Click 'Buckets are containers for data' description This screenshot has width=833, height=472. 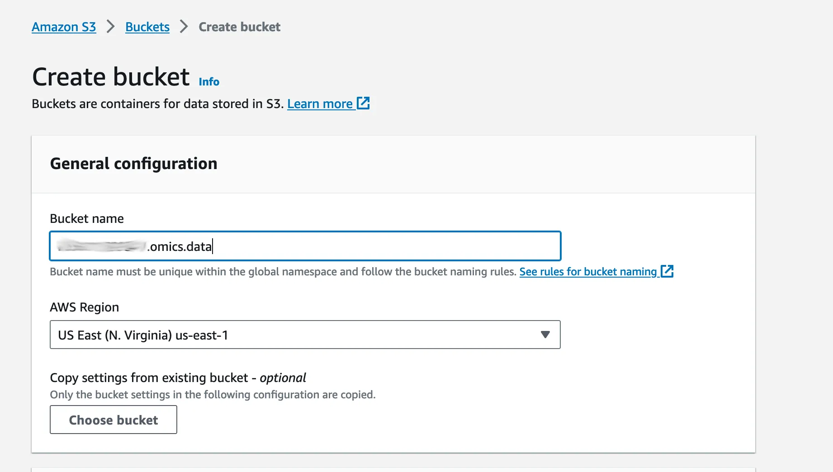pos(158,104)
